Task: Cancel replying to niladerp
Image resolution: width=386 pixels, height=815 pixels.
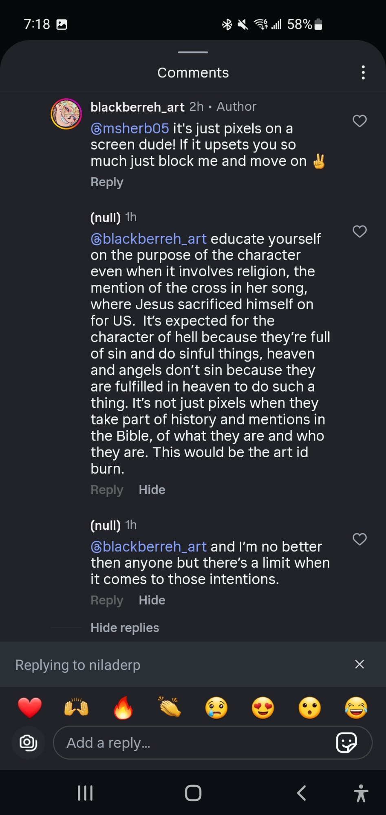Action: tap(359, 664)
